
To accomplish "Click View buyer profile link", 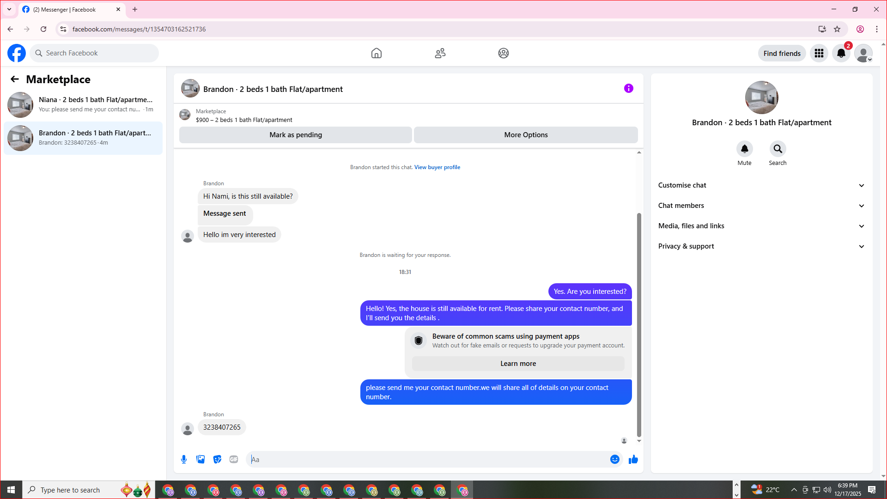I will tap(437, 167).
